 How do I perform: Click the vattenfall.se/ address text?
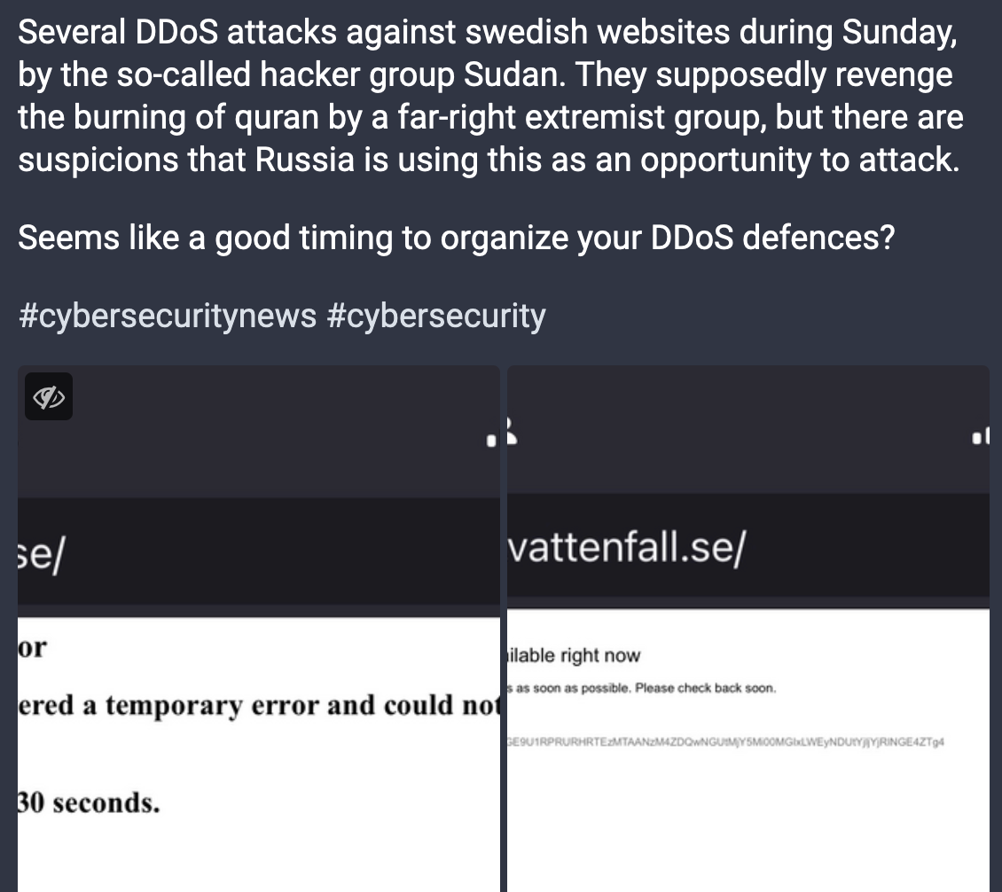pyautogui.click(x=626, y=548)
